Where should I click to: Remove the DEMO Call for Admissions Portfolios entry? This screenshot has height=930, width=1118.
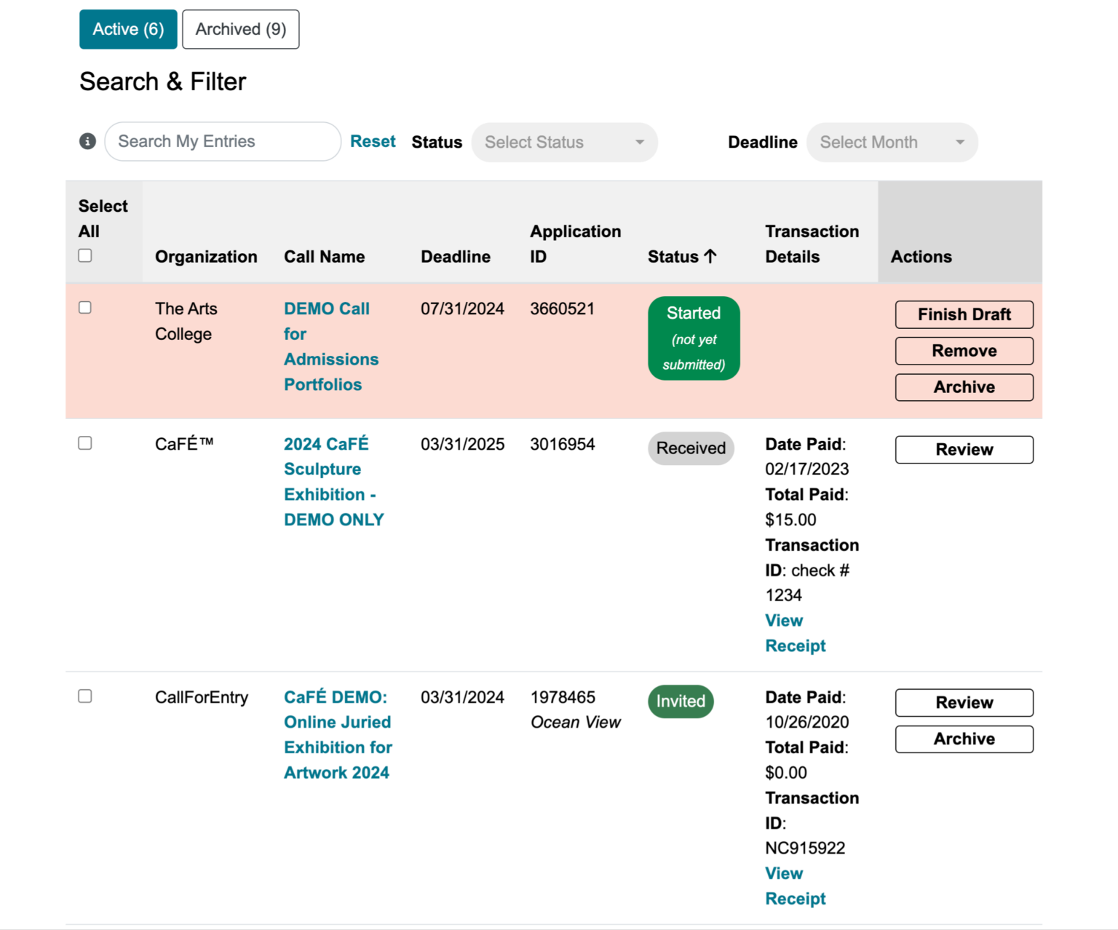964,350
